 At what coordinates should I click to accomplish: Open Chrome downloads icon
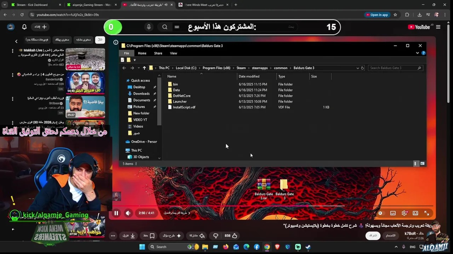[x=419, y=15]
